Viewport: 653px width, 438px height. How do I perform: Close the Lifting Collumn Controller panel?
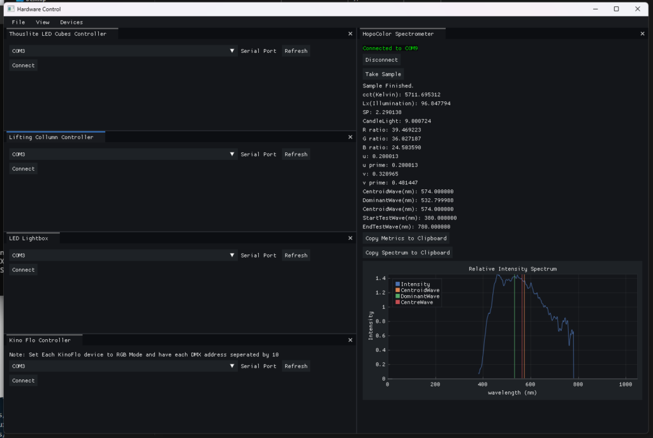(x=350, y=137)
